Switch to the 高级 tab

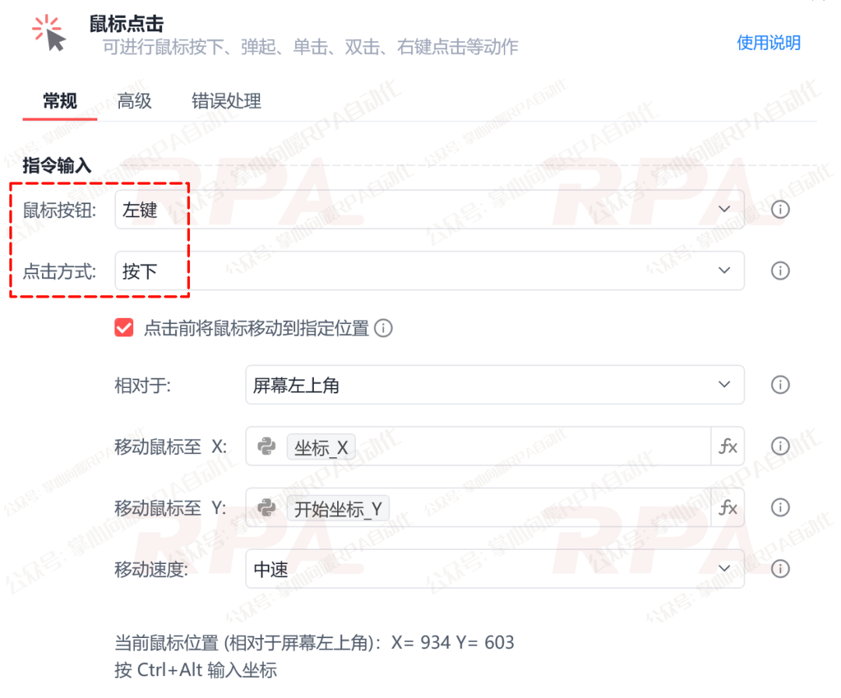point(134,101)
